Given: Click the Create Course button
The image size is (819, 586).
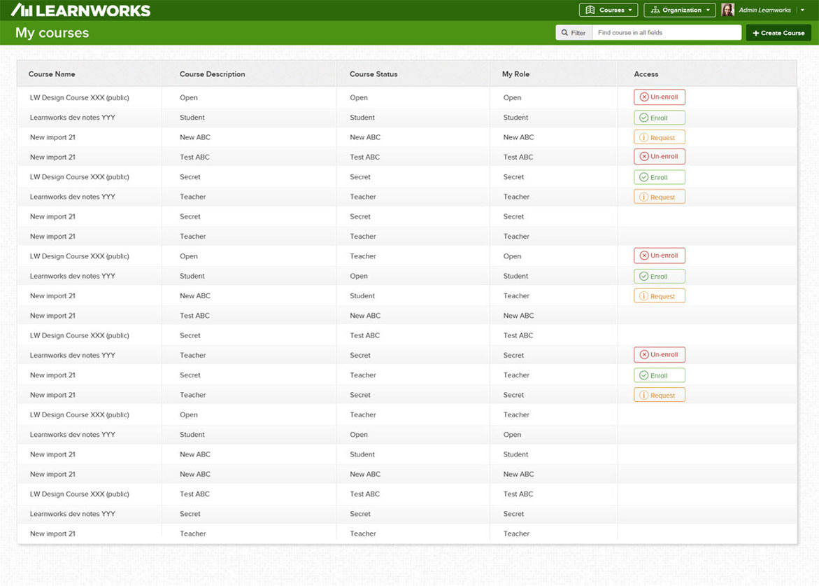Looking at the screenshot, I should click(778, 32).
